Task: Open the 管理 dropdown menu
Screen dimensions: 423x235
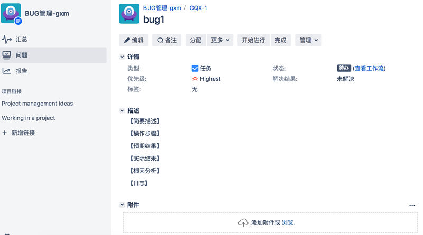Action: click(x=308, y=40)
